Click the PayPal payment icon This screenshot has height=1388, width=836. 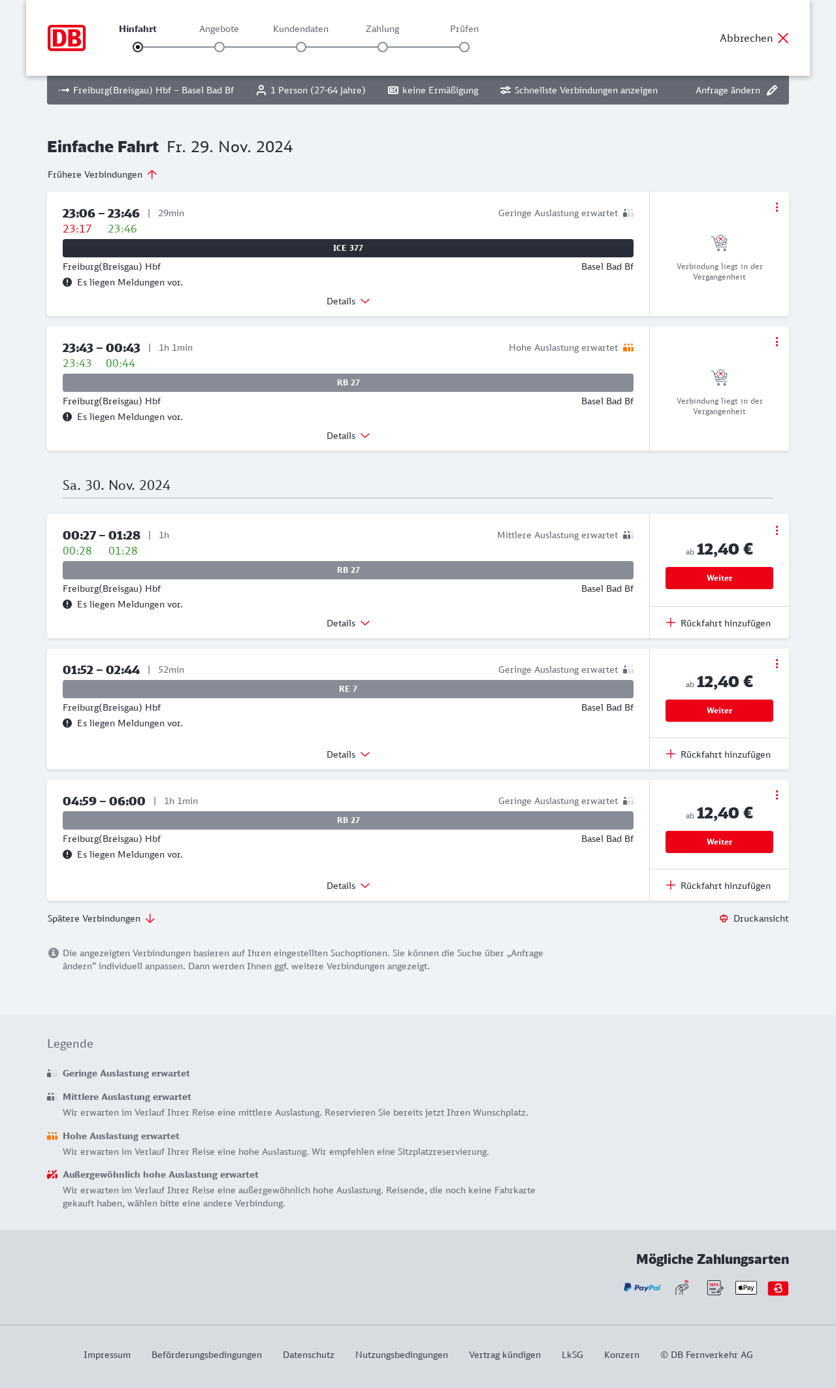point(642,1288)
